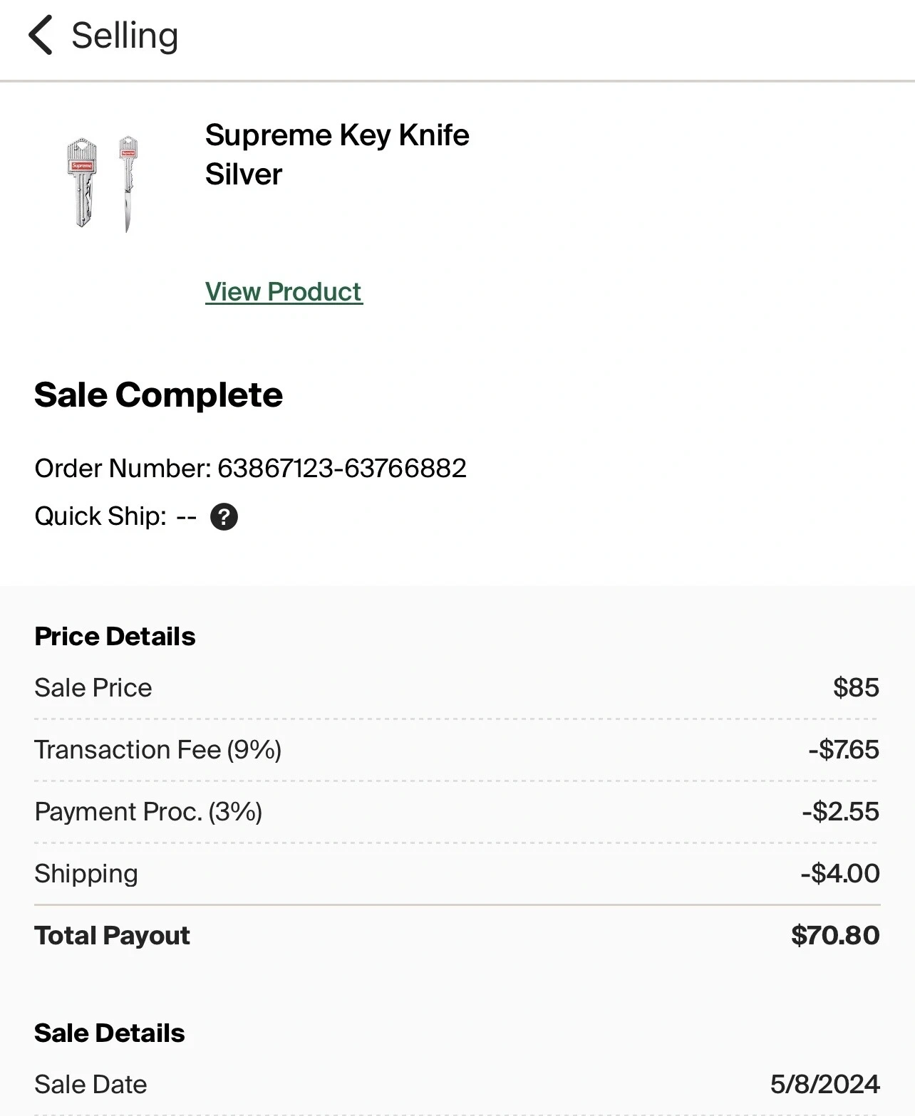Select the Transaction Fee (9%) label
915x1116 pixels.
[x=157, y=749]
